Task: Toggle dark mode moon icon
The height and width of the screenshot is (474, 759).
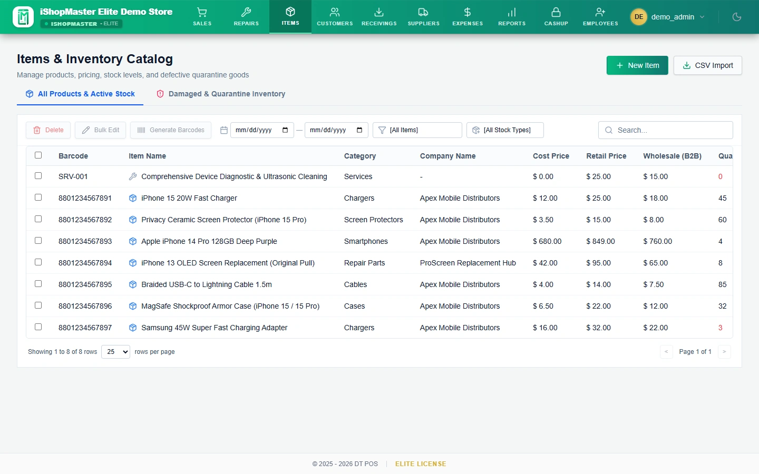Action: pos(737,17)
